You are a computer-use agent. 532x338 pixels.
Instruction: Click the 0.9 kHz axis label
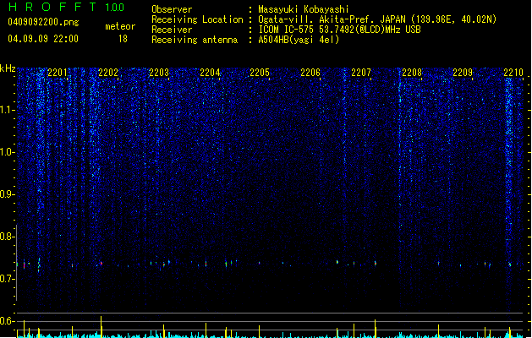[x=7, y=194]
